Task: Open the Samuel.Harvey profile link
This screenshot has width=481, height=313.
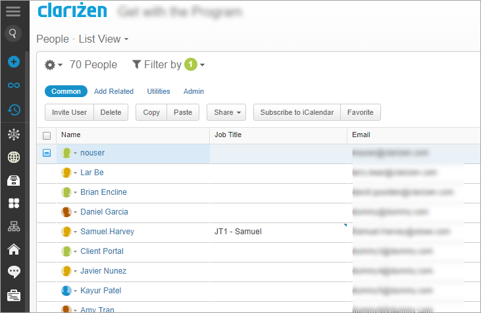Action: [107, 232]
